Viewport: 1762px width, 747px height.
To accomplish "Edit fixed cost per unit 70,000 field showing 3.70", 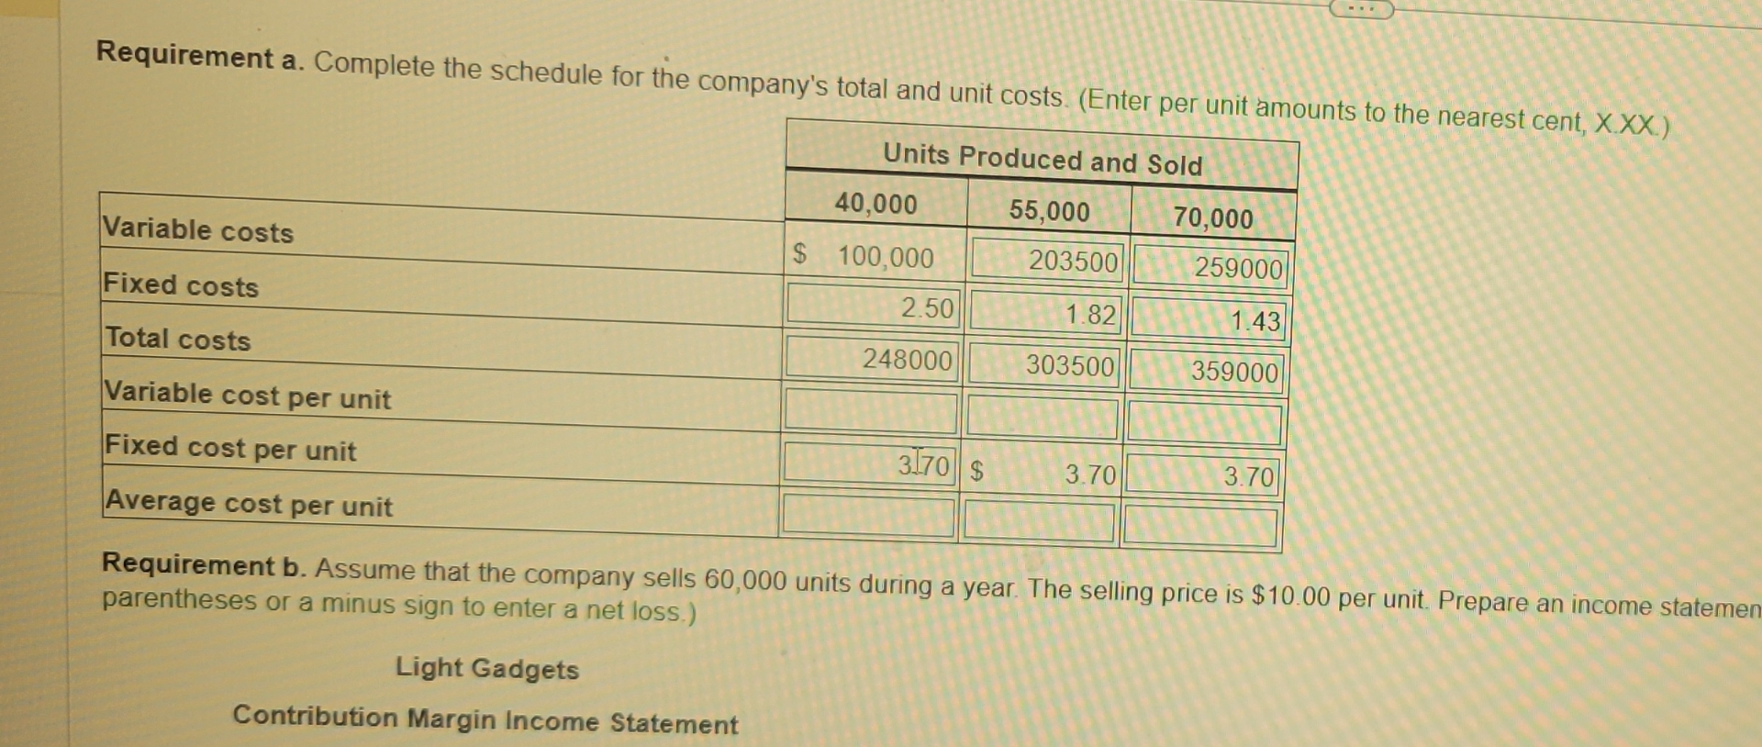I will coord(1201,475).
